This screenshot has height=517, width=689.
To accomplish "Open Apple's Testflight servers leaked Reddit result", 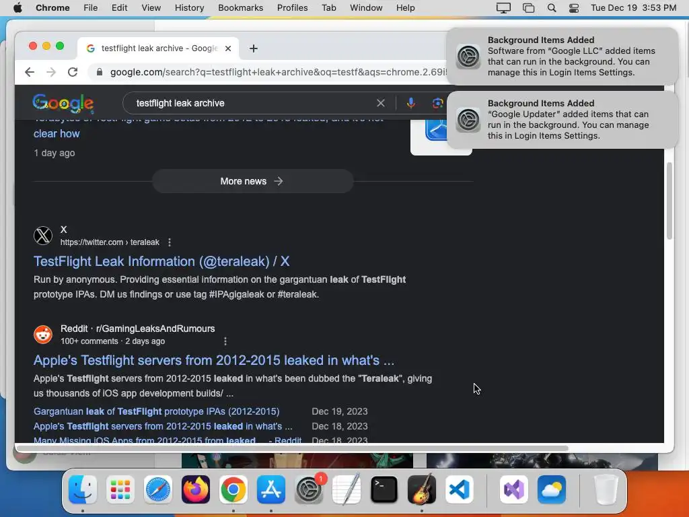I will (x=213, y=360).
